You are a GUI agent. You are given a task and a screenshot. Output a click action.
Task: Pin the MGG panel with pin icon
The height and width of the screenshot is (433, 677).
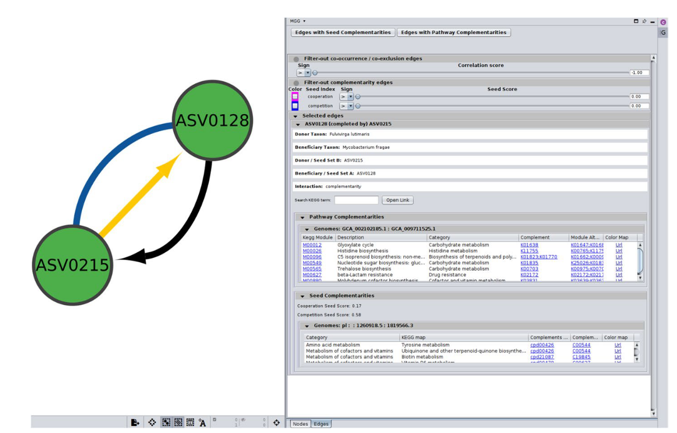pos(644,21)
